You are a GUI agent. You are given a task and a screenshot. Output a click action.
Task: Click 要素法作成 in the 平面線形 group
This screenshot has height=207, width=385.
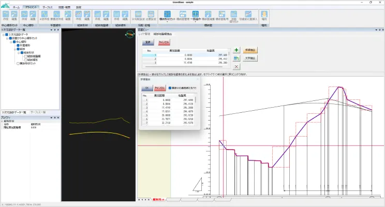click(x=57, y=16)
